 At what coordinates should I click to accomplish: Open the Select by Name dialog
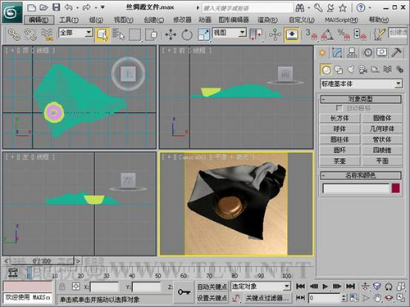coord(118,34)
